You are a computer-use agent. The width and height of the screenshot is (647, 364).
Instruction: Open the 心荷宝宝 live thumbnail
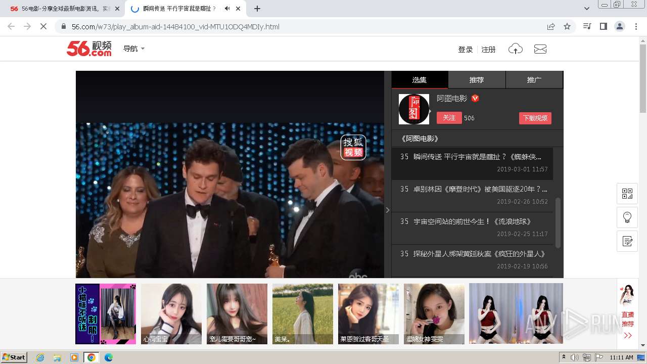[171, 314]
